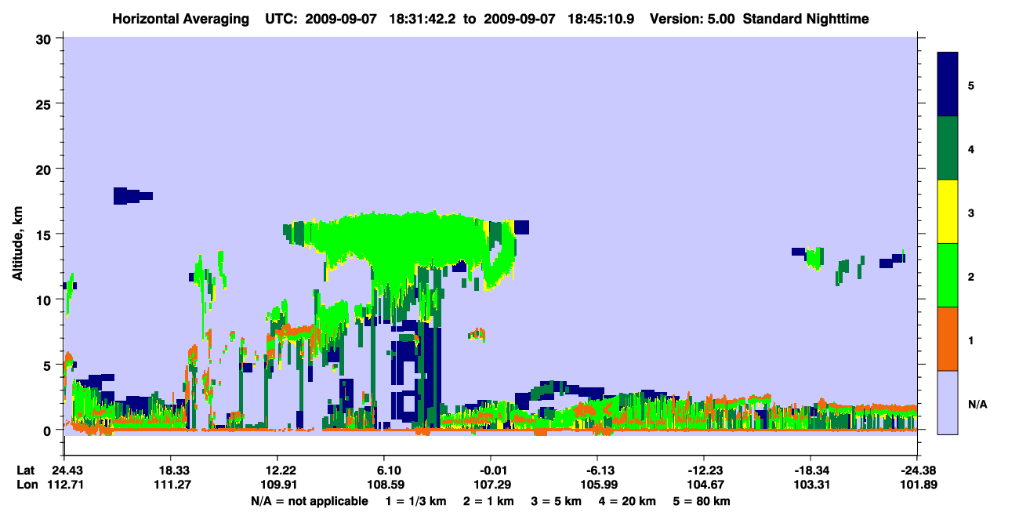Click the dark green level 4 color swatch

pyautogui.click(x=948, y=148)
